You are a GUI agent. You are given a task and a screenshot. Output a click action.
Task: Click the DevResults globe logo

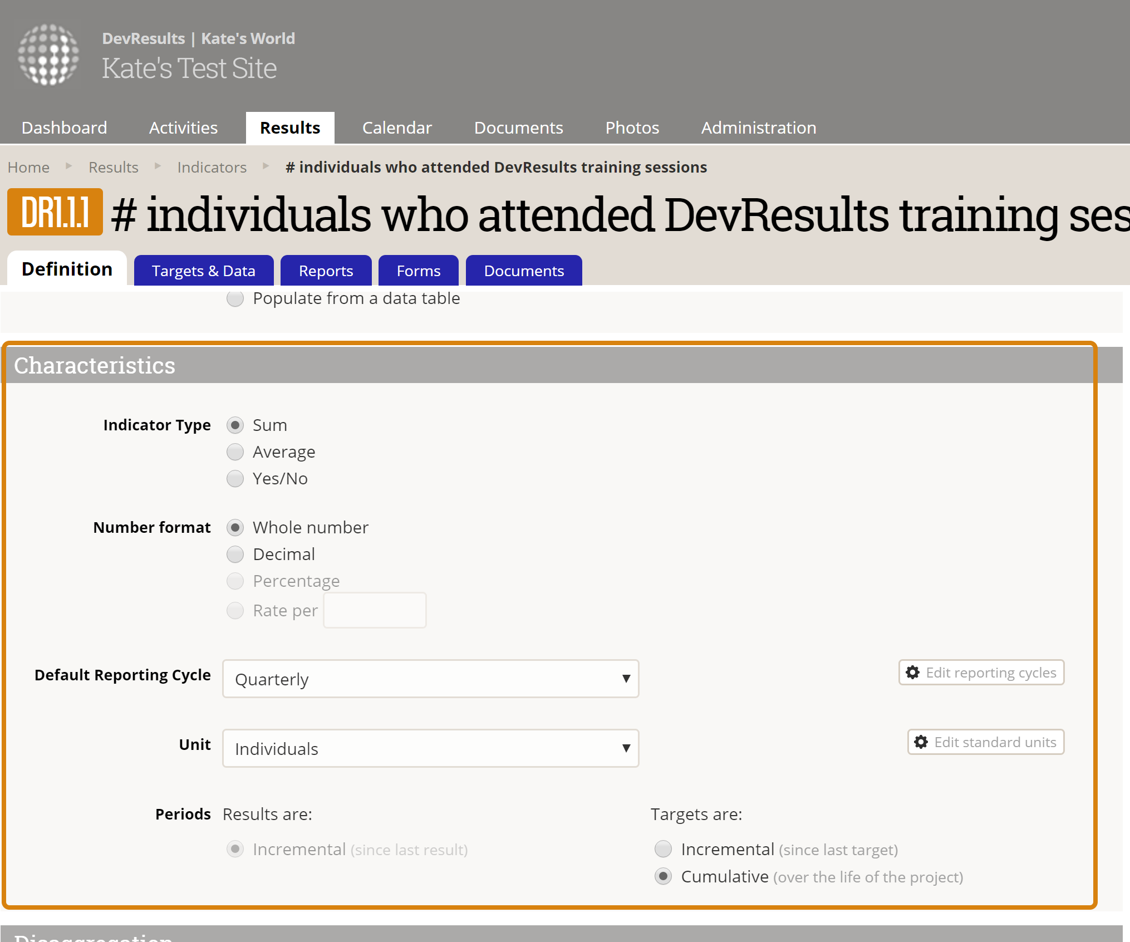point(48,55)
